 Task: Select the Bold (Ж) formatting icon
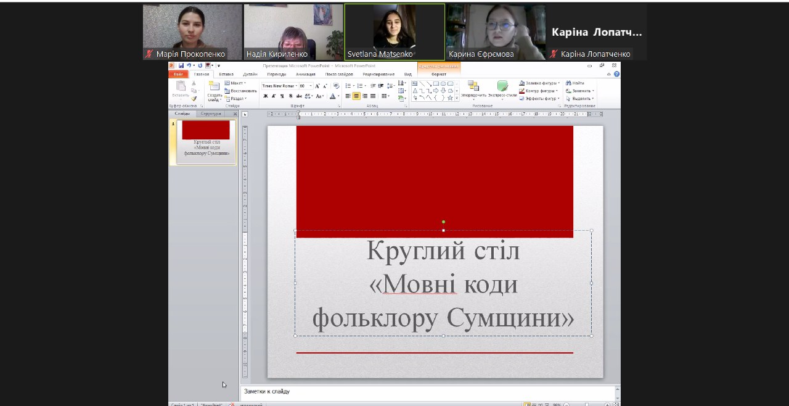click(266, 96)
